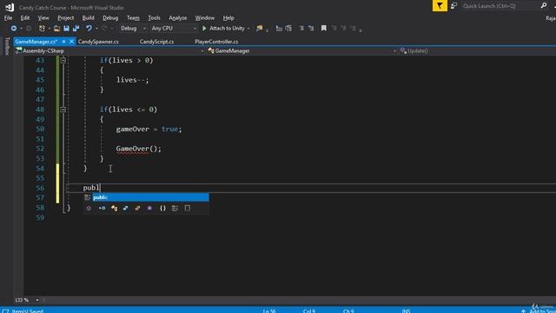
Task: Open the Team menu
Action: [x=133, y=17]
